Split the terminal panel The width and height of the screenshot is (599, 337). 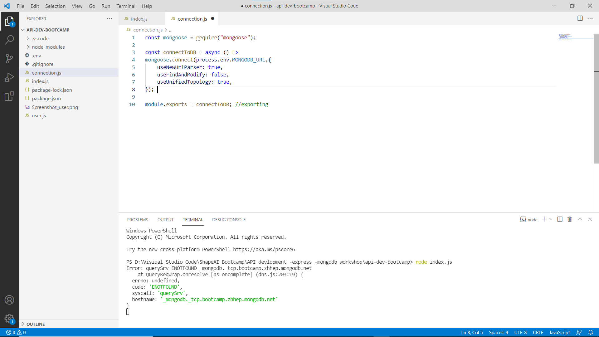560,219
